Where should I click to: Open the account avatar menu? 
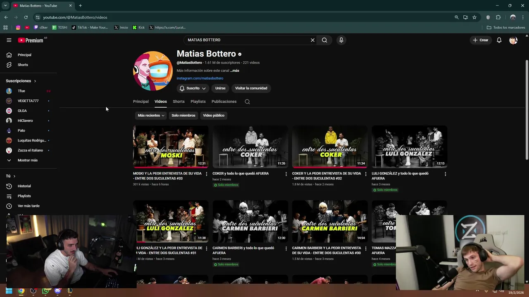(513, 40)
